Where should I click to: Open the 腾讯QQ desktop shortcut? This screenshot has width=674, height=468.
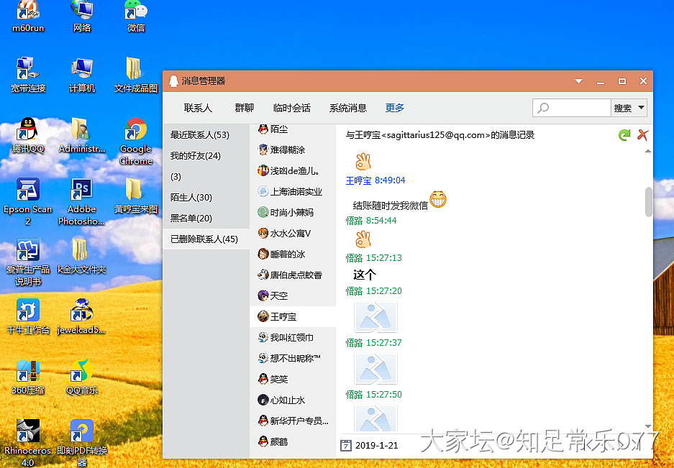coord(28,132)
